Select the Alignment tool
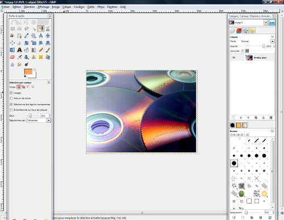 tap(12, 43)
